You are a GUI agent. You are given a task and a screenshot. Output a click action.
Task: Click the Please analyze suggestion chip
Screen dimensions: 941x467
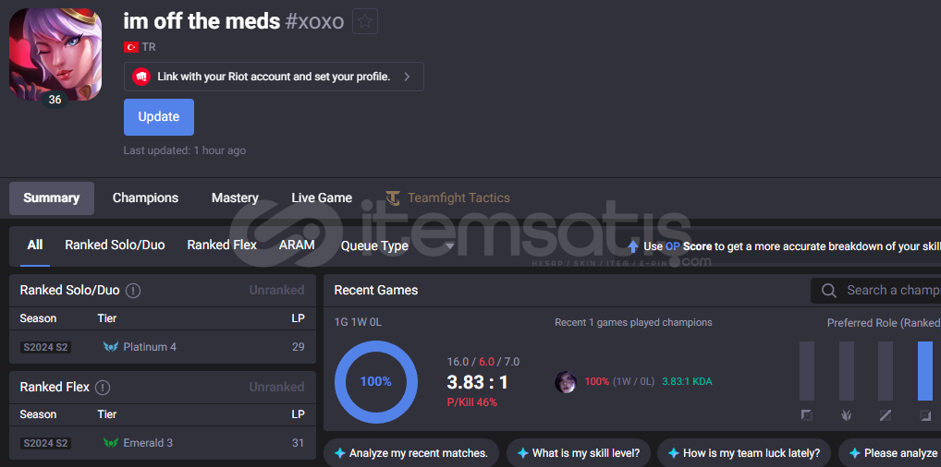click(890, 452)
